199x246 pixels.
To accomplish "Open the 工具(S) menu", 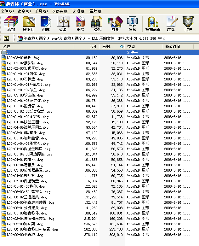I will pos(41,11).
